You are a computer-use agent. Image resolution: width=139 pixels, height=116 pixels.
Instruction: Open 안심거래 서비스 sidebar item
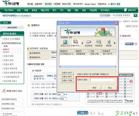[10, 81]
